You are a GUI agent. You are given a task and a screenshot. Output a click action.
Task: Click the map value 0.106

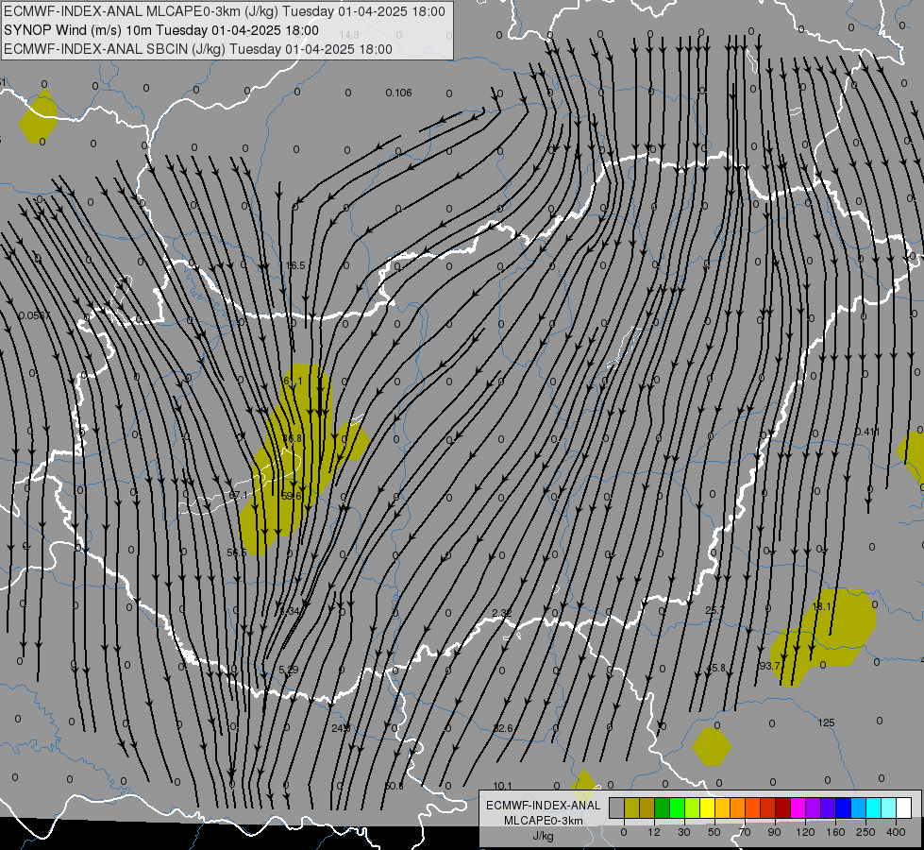398,93
